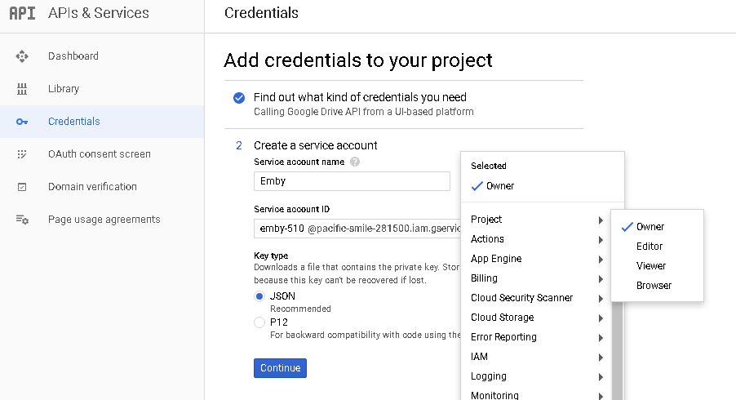Expand the Logging role submenu
Viewport: 736px width, 400px height.
pyautogui.click(x=536, y=376)
